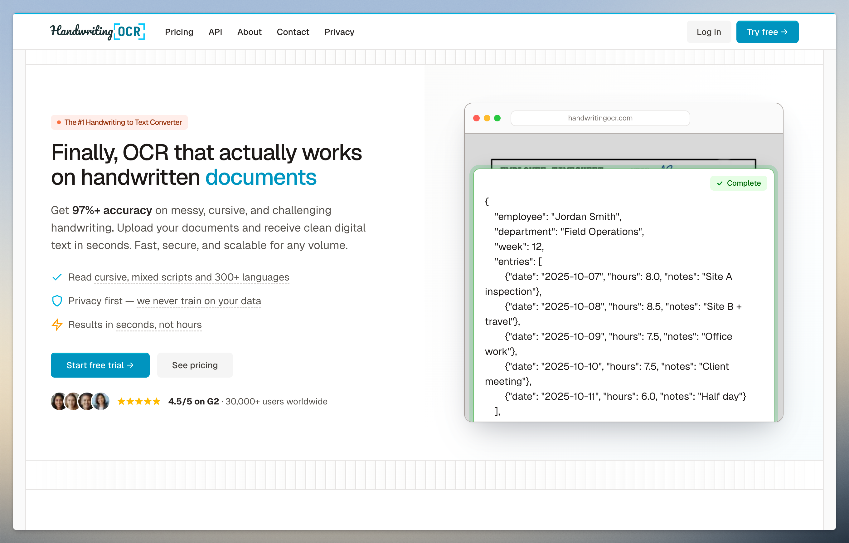Open the API nav link
Viewport: 849px width, 543px height.
pos(215,32)
